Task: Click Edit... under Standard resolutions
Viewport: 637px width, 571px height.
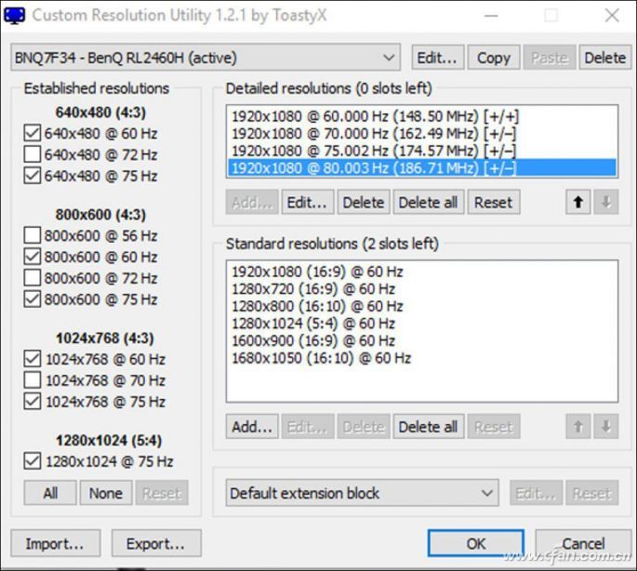Action: [308, 426]
